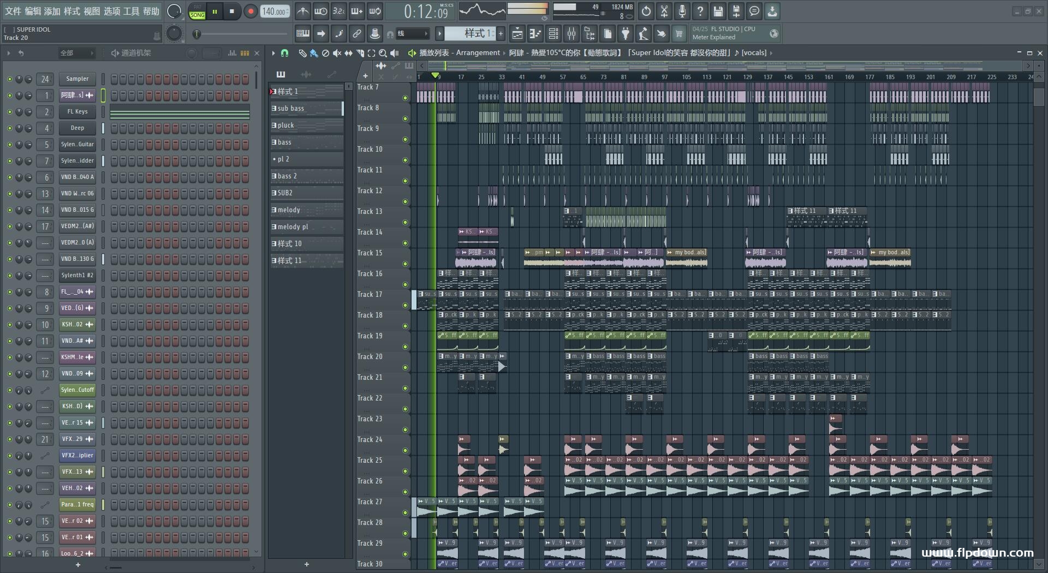Click the microphone recording icon
The width and height of the screenshot is (1048, 573).
tap(682, 11)
